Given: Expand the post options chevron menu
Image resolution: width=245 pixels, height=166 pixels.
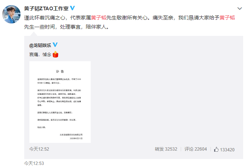Looking at the screenshot, I should click(x=239, y=8).
